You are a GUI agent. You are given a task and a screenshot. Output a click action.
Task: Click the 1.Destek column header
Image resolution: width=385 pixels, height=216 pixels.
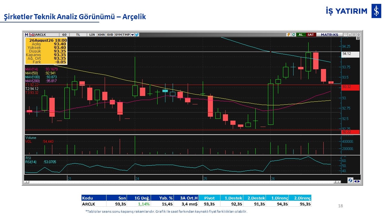[232, 198]
